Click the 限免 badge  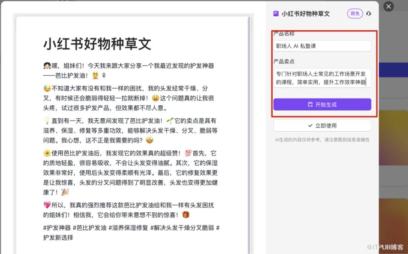[x=355, y=14]
